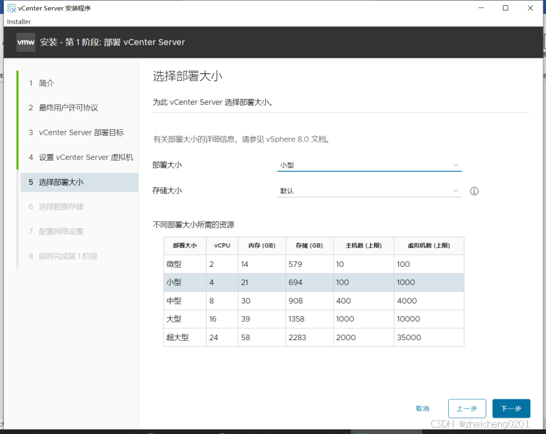Viewport: 546px width, 434px height.
Task: Click VM limit value 10000
Action: pos(408,319)
